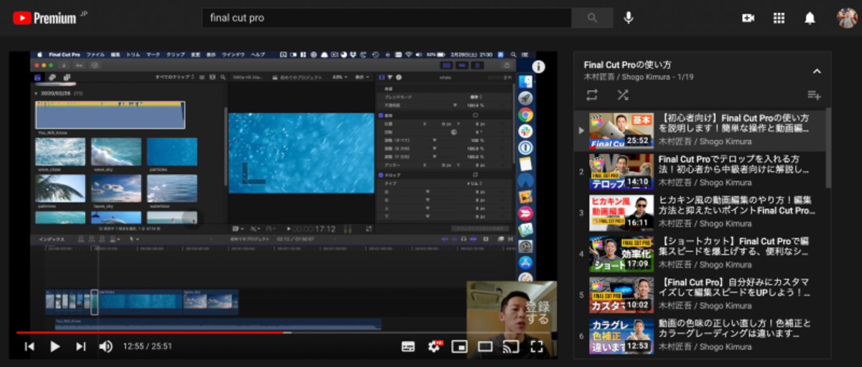Screen dimensions: 862x367
Task: Switch to the miniplayer
Action: click(460, 347)
